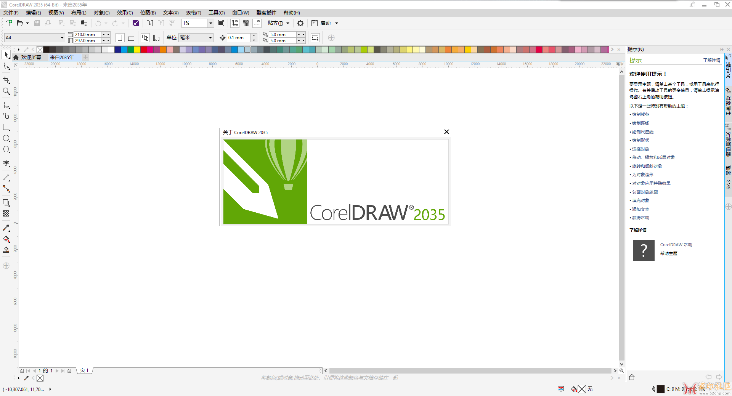Viewport: 732px width, 396px height.
Task: Select the Color Eyedropper tool
Action: (6, 228)
